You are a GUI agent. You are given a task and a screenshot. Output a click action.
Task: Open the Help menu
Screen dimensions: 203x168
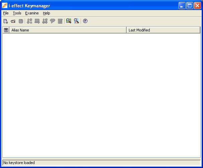pos(47,13)
